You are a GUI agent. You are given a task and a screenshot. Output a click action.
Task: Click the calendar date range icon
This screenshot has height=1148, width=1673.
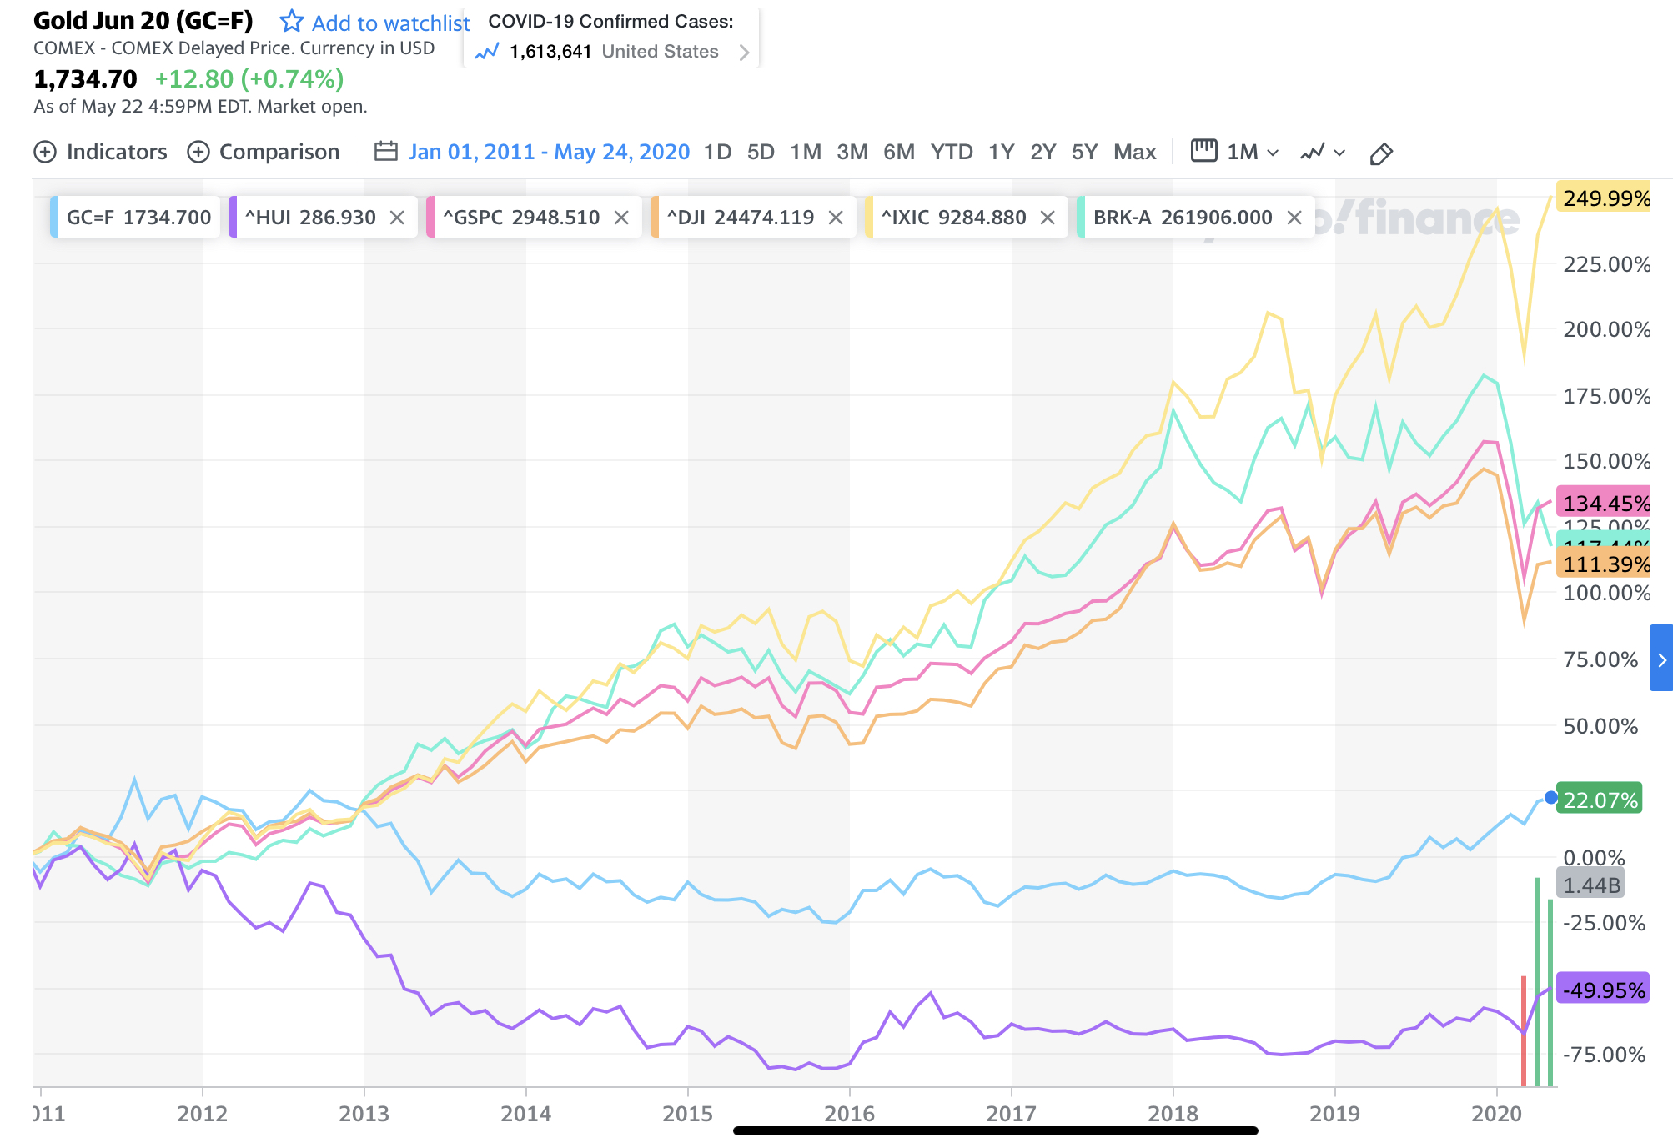385,152
